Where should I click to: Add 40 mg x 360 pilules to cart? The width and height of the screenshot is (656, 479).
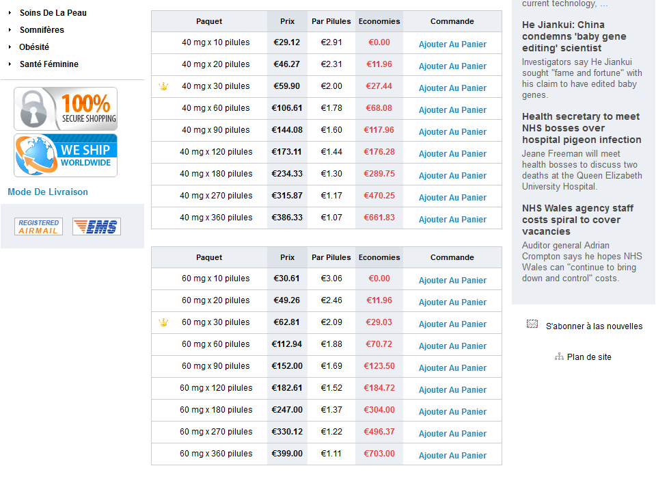click(452, 220)
